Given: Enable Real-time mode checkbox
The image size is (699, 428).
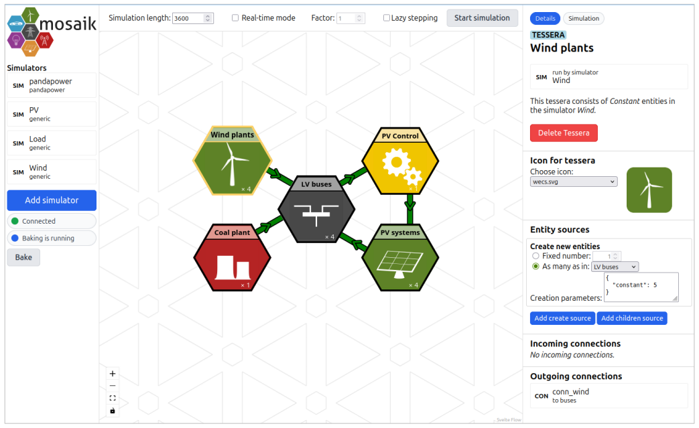Looking at the screenshot, I should [x=235, y=18].
